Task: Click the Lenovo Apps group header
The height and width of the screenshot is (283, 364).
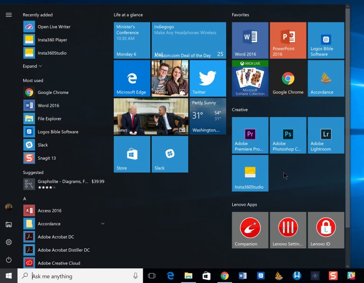Action: (244, 204)
